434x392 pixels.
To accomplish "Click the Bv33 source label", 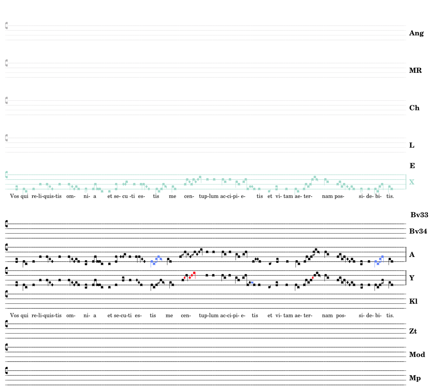I will (419, 215).
